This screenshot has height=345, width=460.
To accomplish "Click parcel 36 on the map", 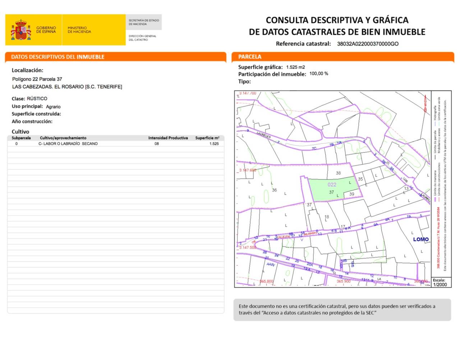I will pos(274,190).
